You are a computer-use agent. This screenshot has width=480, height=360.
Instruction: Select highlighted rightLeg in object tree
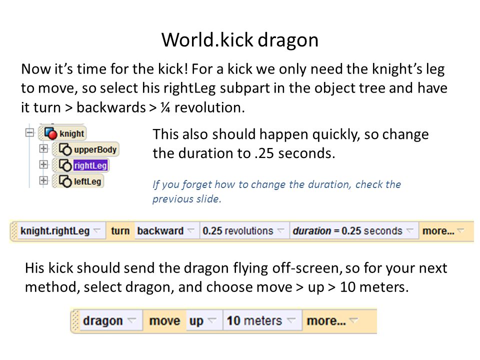(x=90, y=165)
